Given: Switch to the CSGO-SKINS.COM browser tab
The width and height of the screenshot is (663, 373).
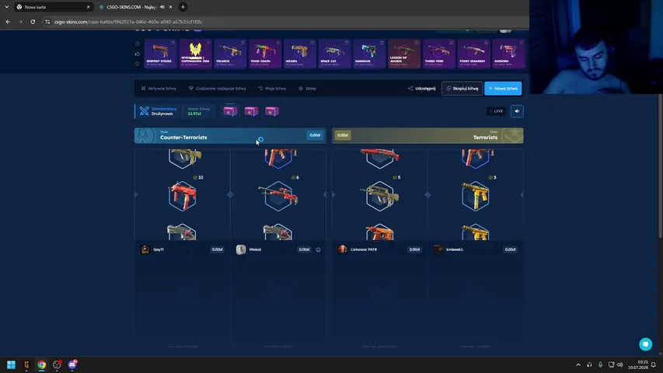Looking at the screenshot, I should point(132,7).
